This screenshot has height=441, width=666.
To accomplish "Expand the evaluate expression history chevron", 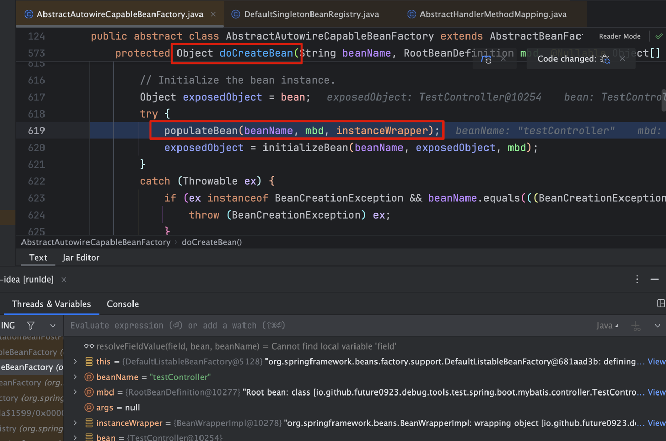I will [657, 326].
